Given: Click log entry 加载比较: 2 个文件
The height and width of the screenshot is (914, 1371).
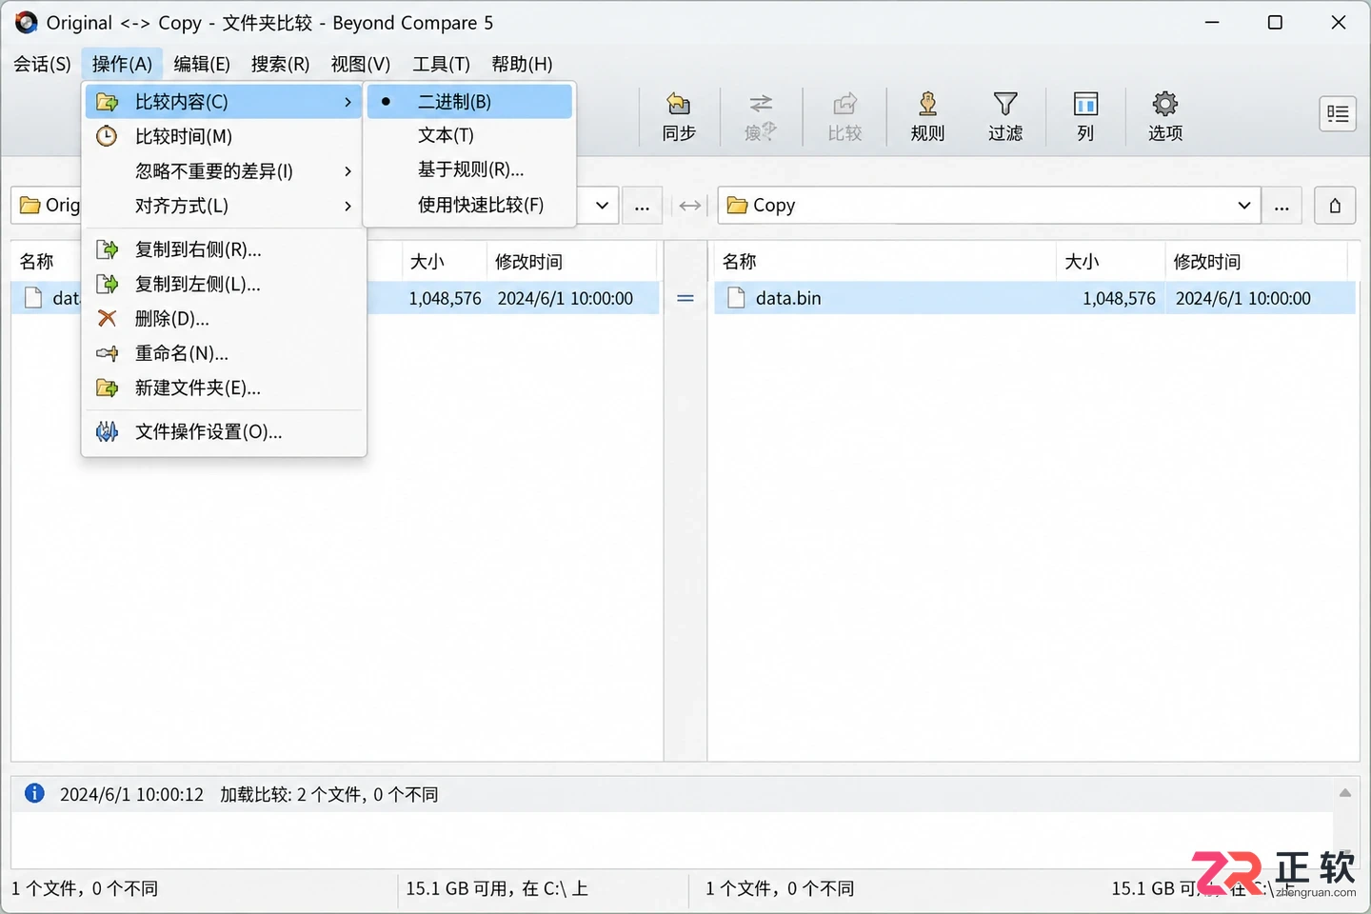Looking at the screenshot, I should (329, 794).
